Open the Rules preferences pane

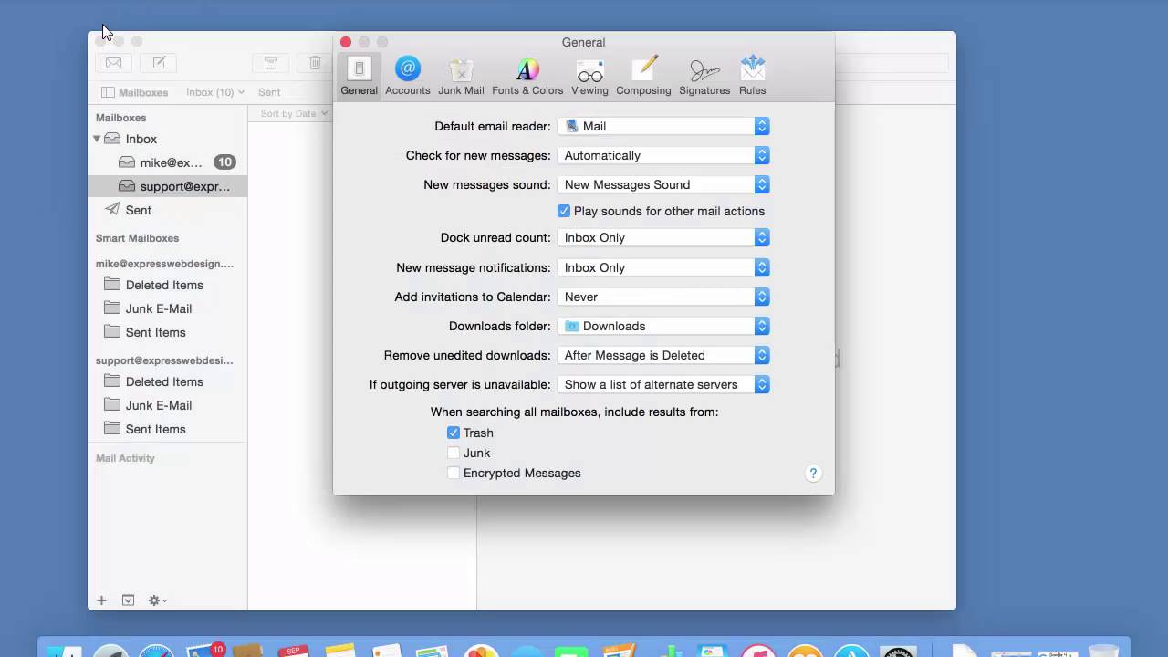[x=753, y=77]
